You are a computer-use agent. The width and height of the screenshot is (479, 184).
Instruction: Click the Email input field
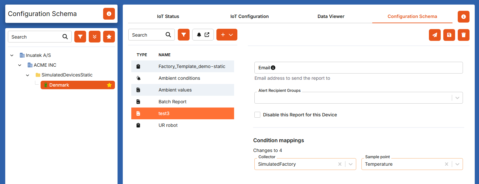coord(359,68)
